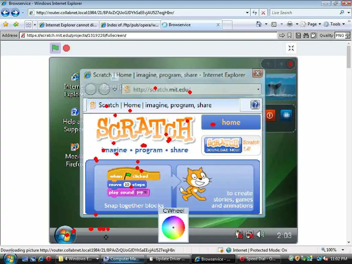This screenshot has width=352, height=264.
Task: Click the Browservice clipboard icon
Action: pyautogui.click(x=313, y=35)
